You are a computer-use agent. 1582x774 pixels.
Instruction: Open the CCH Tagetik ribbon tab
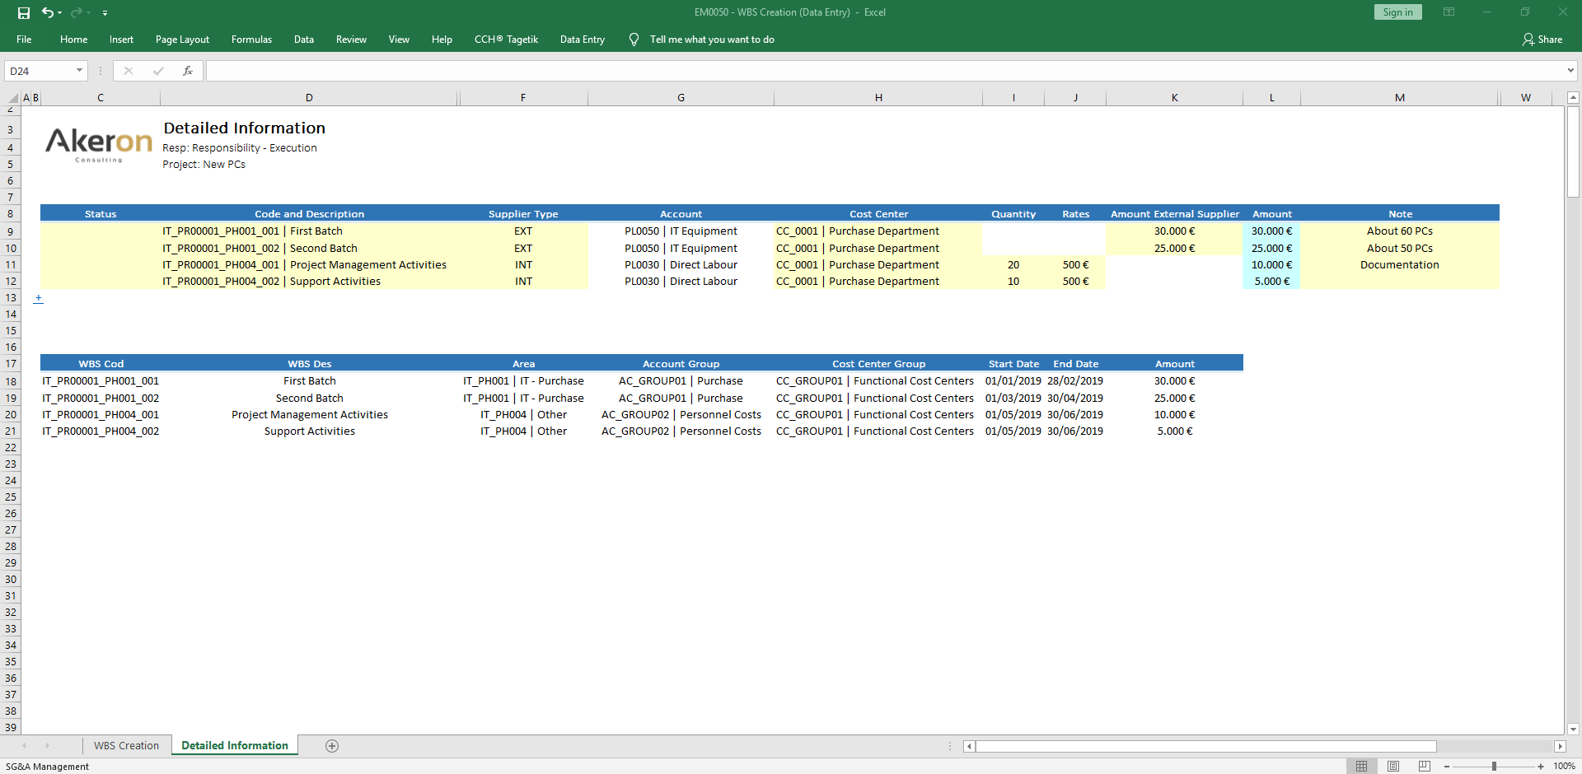click(x=506, y=40)
